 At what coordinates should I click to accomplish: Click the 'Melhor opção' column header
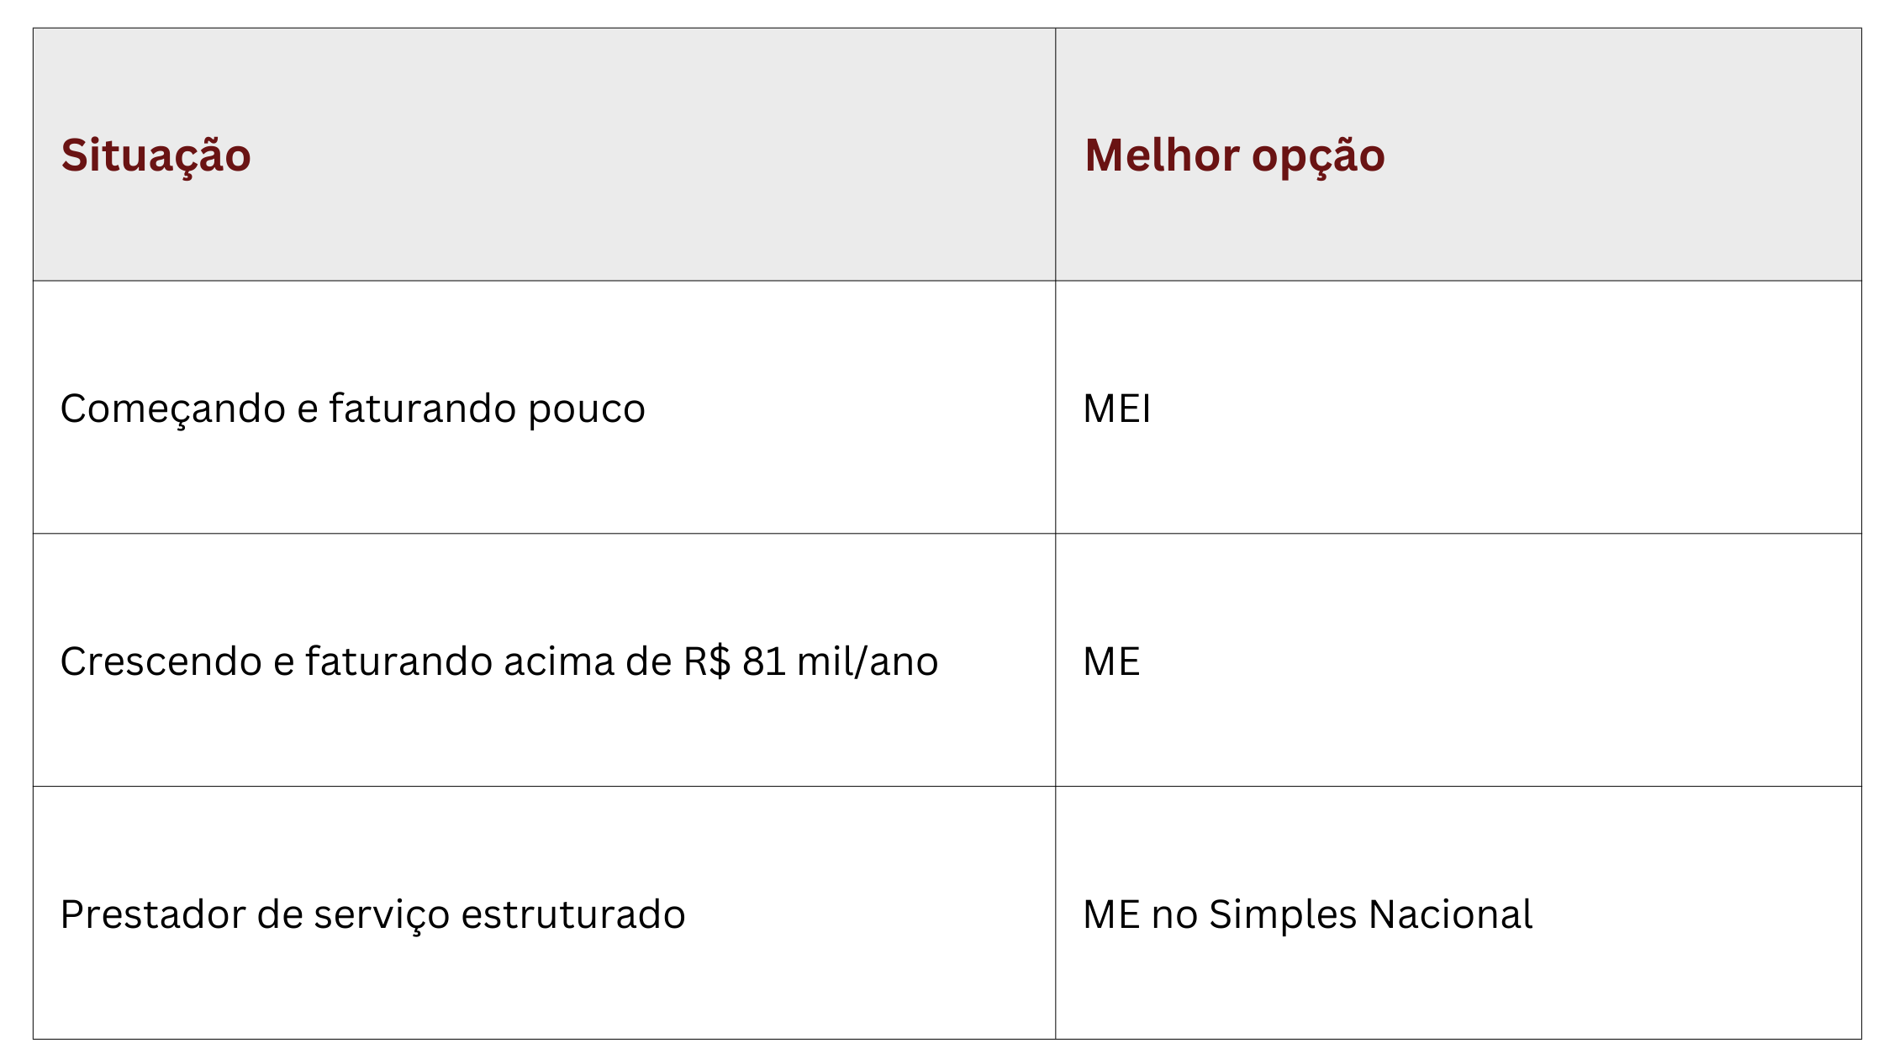[x=1234, y=155]
